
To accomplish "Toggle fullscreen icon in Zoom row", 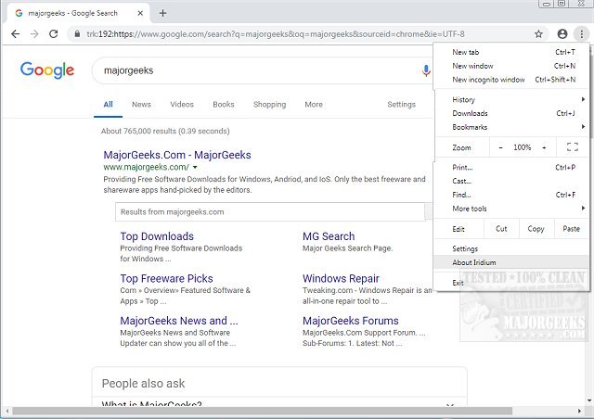I will (x=572, y=147).
